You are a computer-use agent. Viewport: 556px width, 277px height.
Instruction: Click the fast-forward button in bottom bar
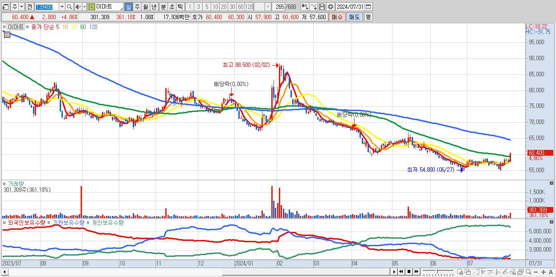pos(416,272)
